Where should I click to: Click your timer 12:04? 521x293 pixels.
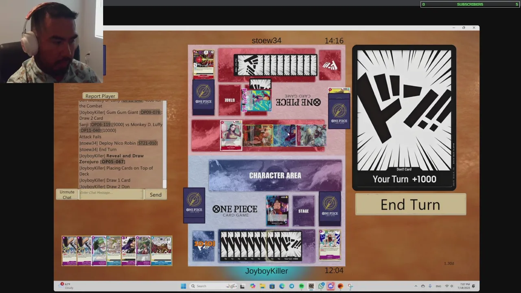click(x=334, y=271)
